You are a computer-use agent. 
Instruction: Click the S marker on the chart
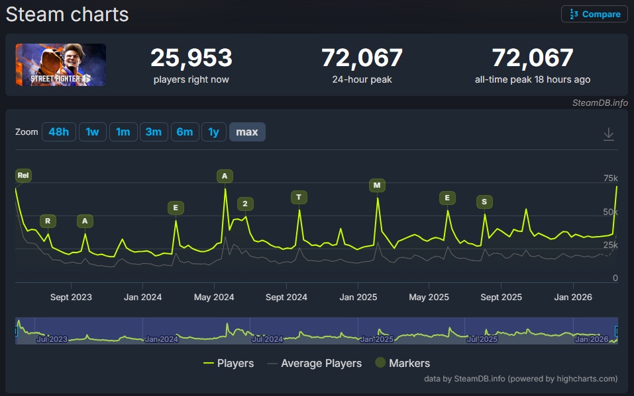tap(484, 202)
